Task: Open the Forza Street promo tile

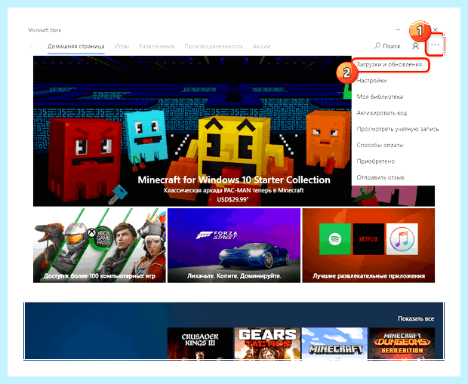Action: pos(234,245)
